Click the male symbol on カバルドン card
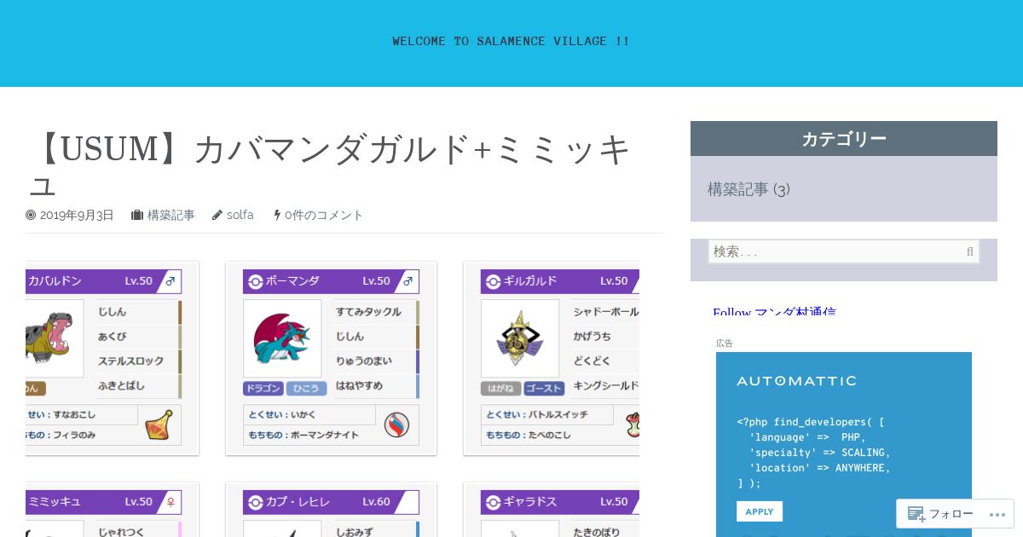This screenshot has width=1023, height=537. [x=170, y=281]
